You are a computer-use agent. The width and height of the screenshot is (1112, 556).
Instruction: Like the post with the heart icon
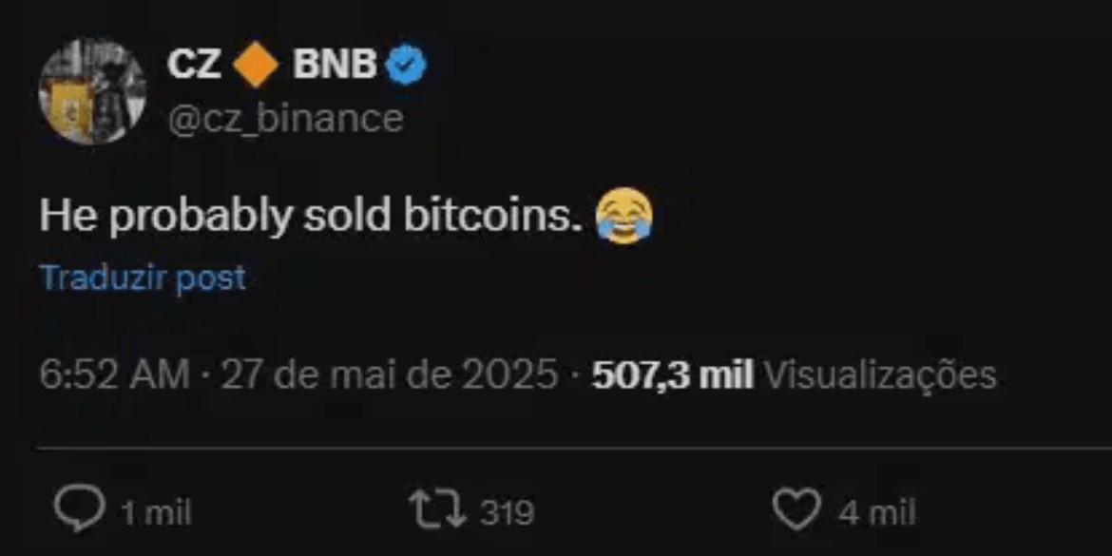(796, 509)
